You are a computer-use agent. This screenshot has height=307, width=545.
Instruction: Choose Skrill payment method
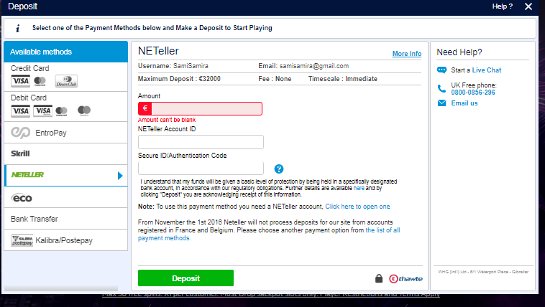tap(65, 153)
